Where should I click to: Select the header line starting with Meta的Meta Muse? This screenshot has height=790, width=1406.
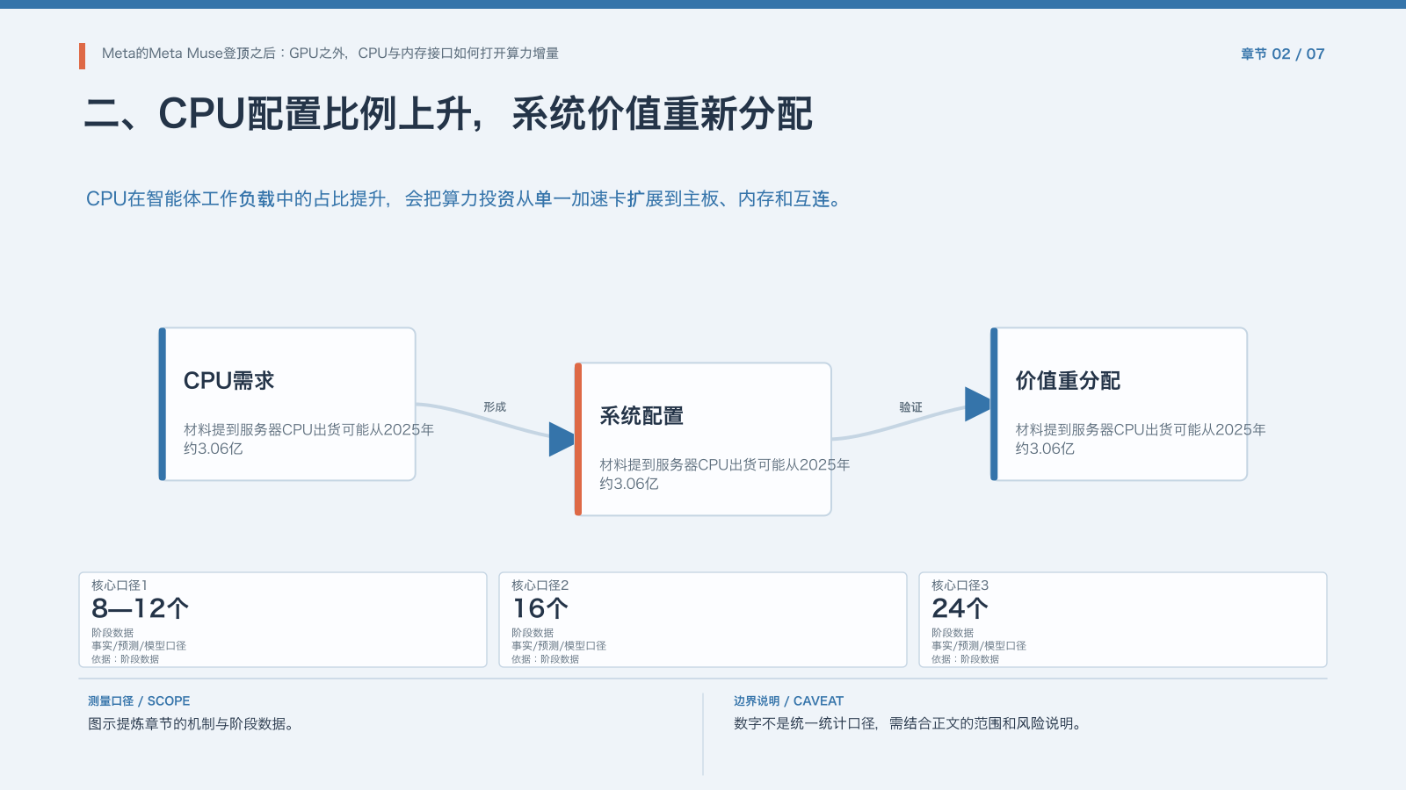pyautogui.click(x=330, y=54)
